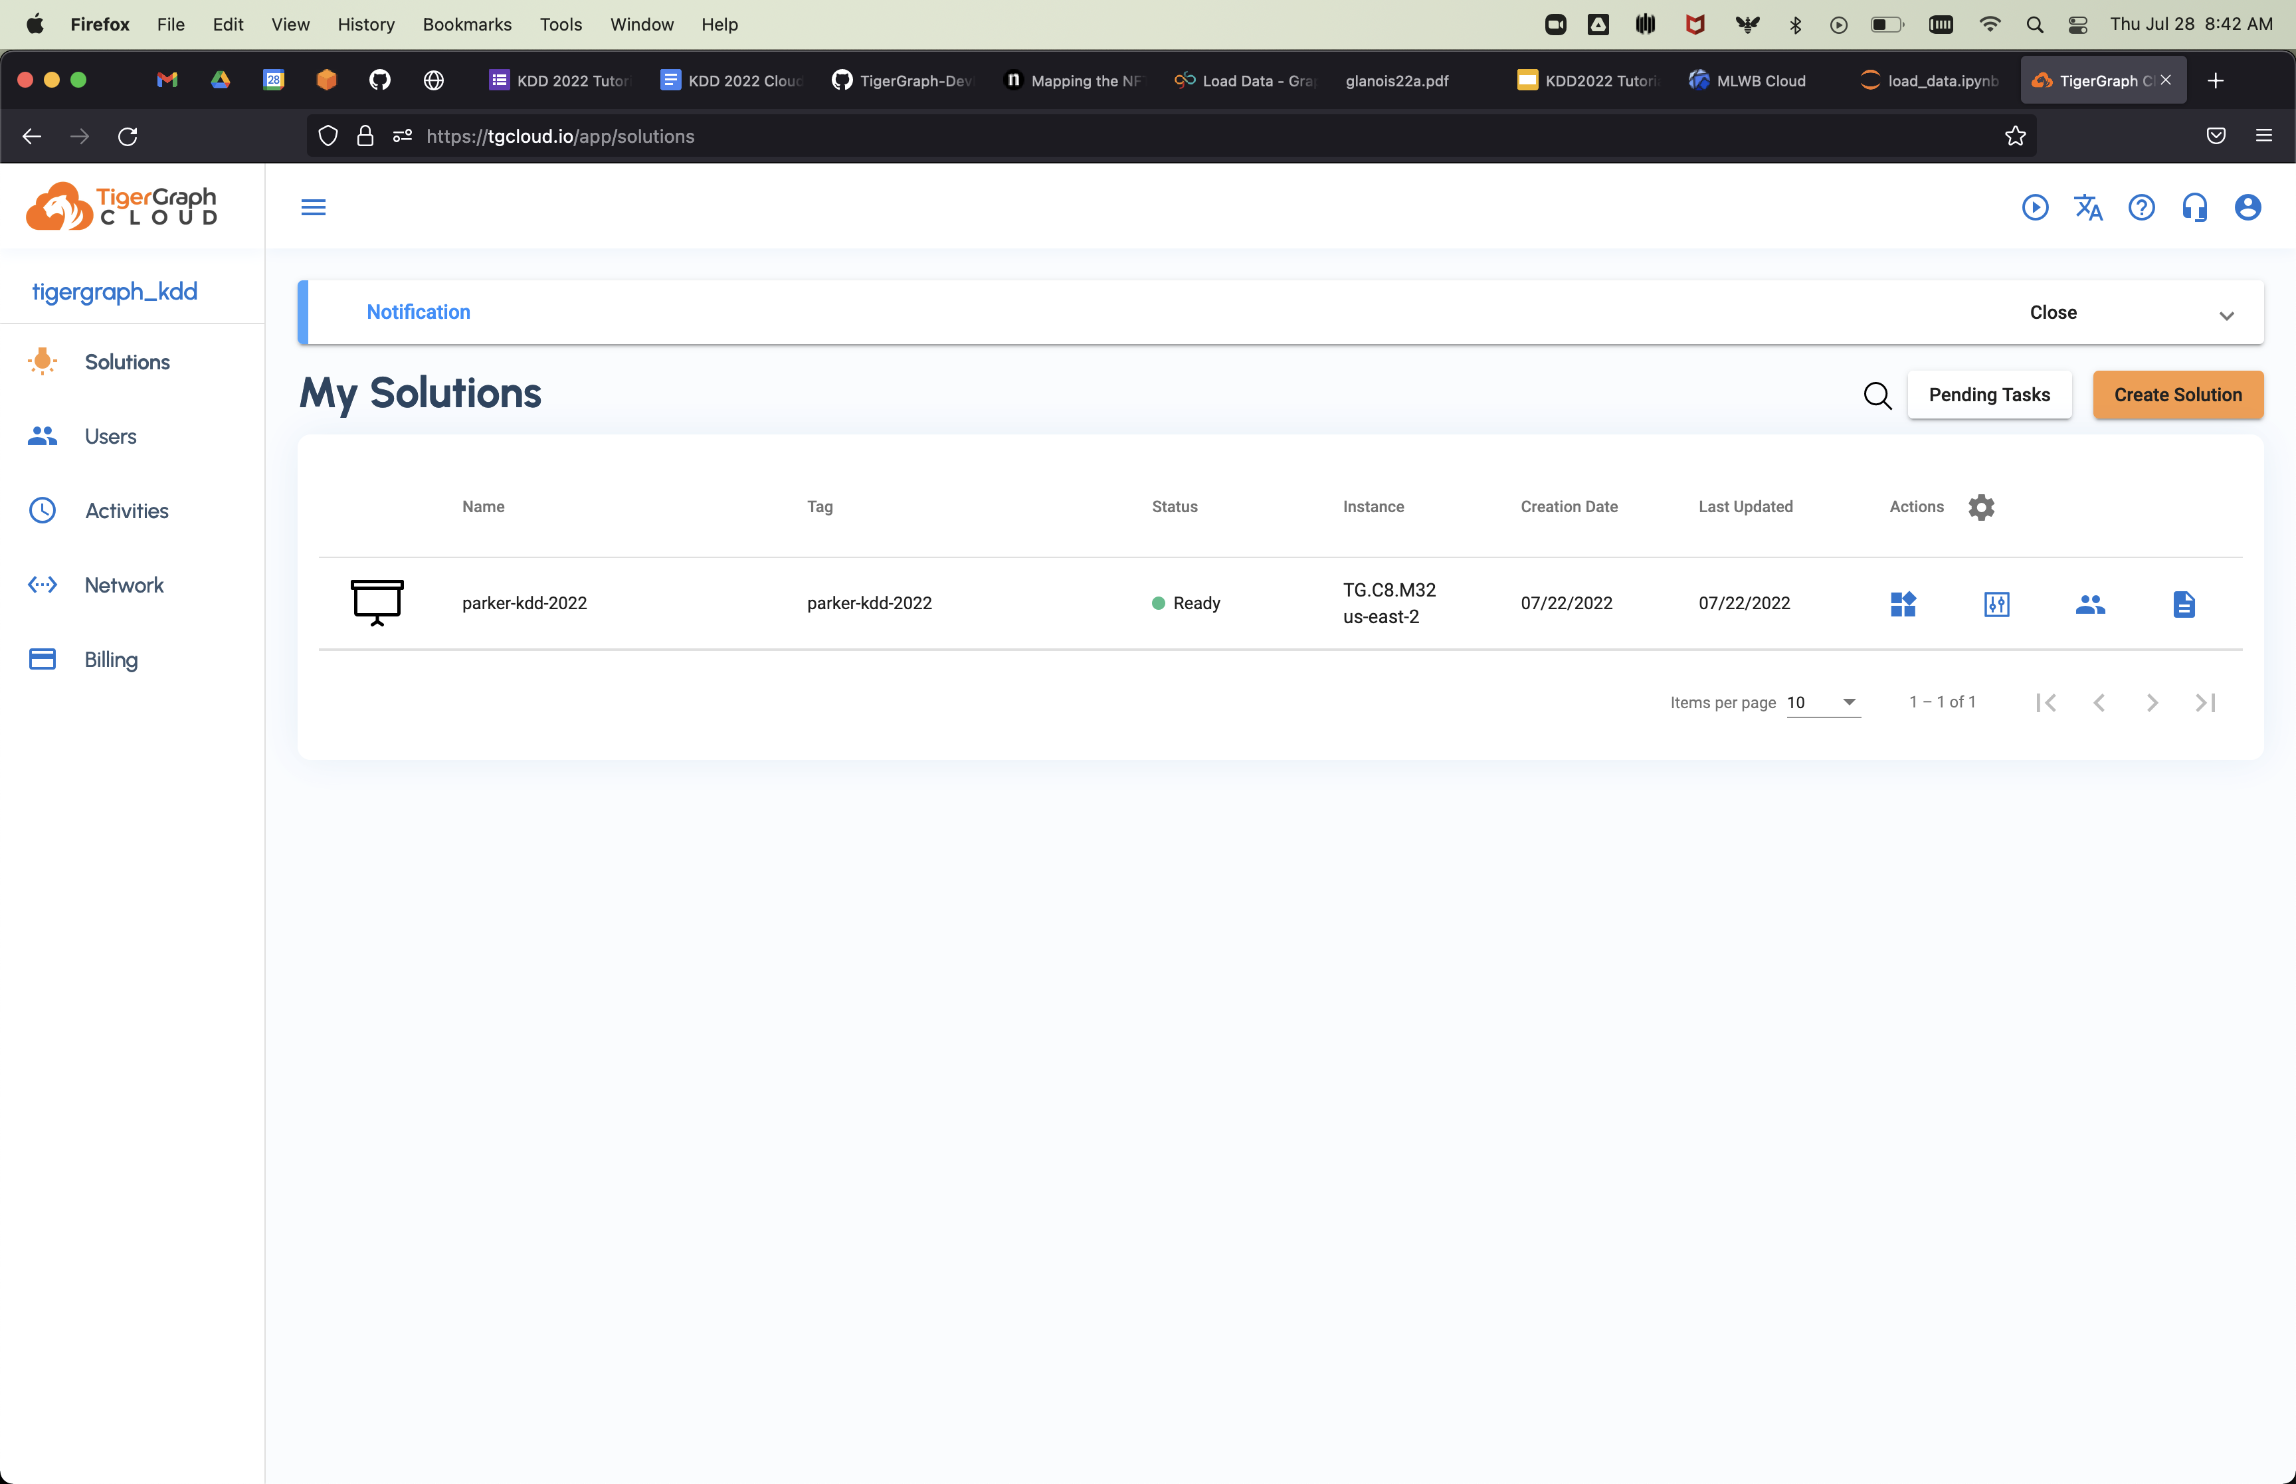Click the help question mark icon
The width and height of the screenshot is (2296, 1484).
(2141, 207)
